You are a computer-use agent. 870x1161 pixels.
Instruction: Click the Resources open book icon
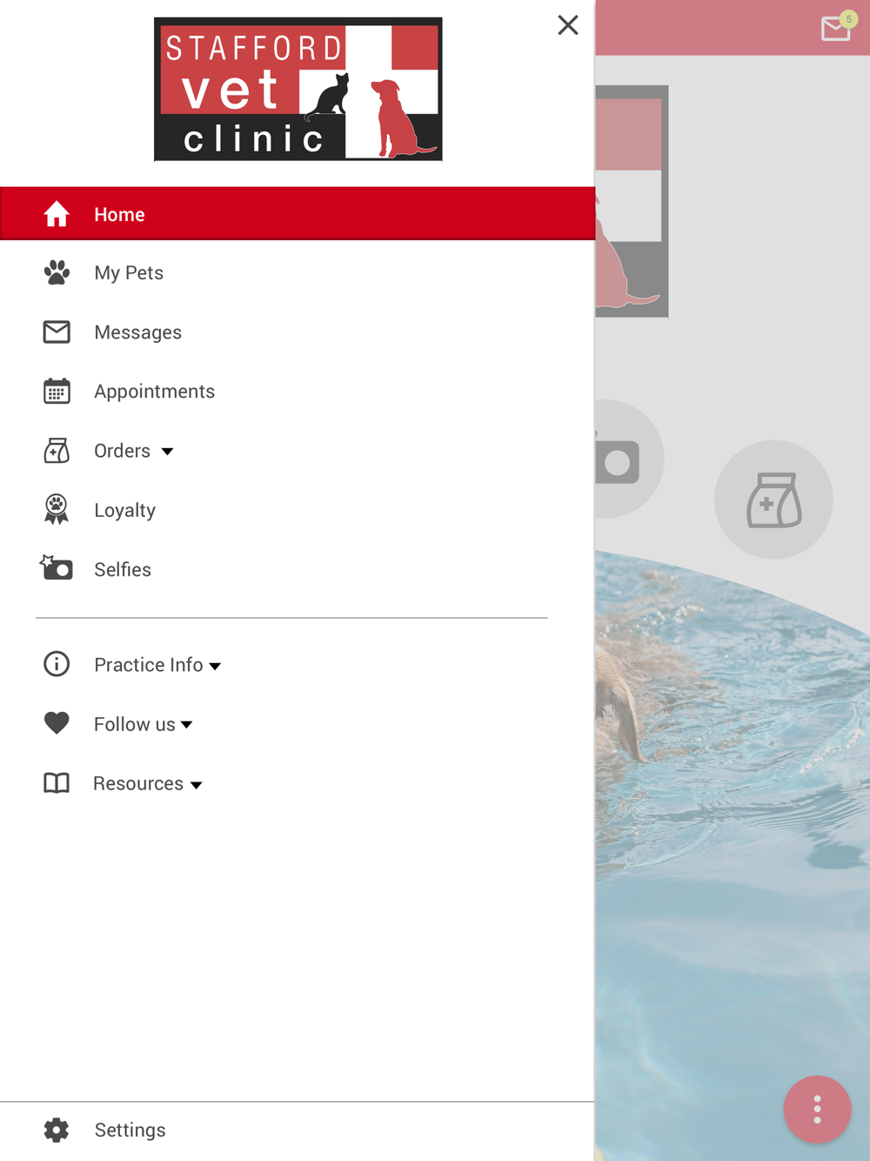coord(57,783)
